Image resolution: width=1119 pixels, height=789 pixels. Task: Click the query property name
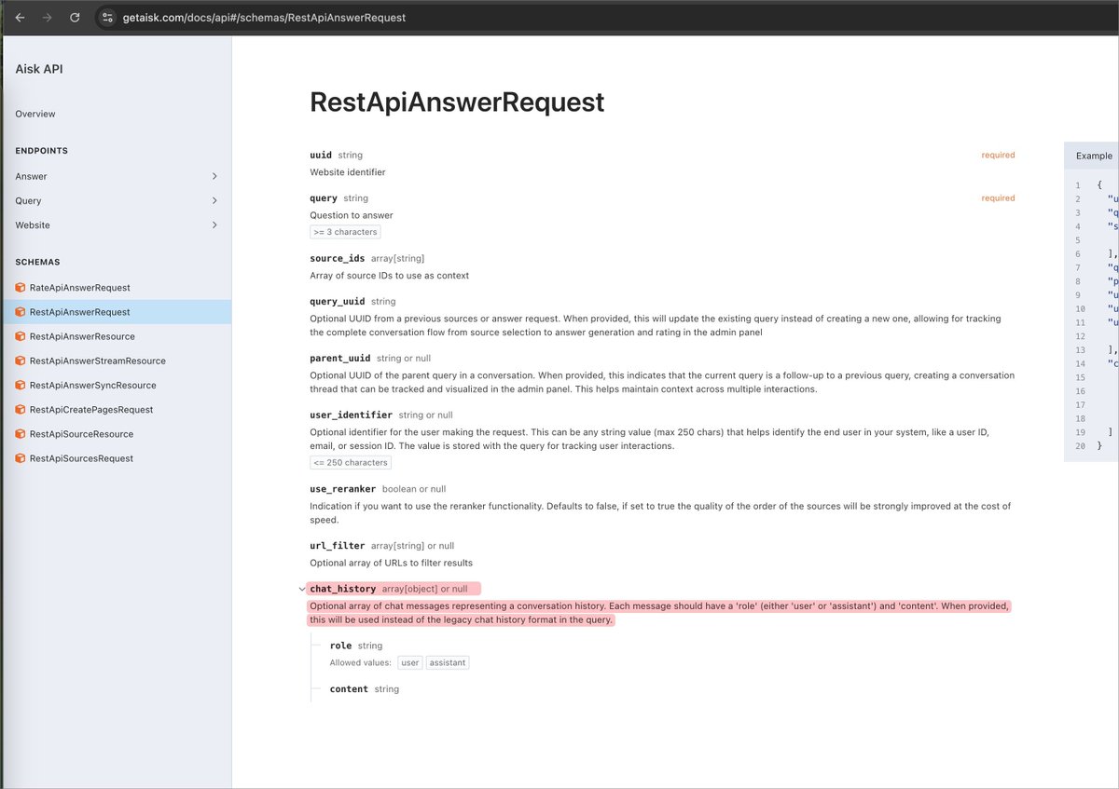324,197
